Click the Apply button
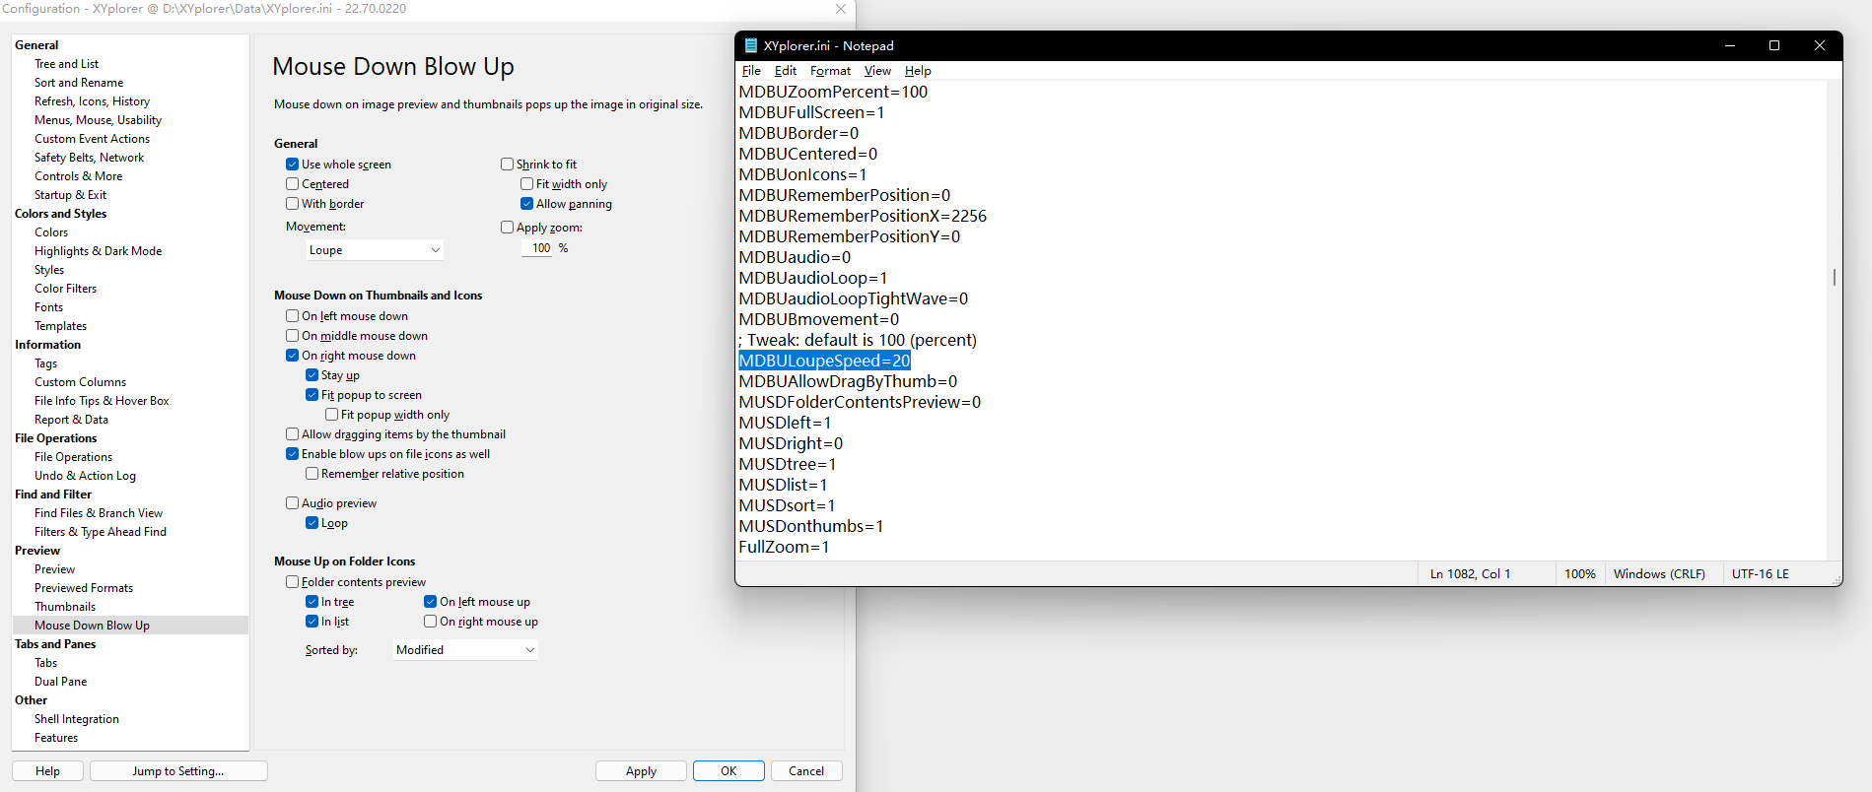The height and width of the screenshot is (792, 1872). (x=641, y=771)
